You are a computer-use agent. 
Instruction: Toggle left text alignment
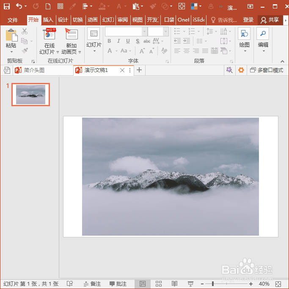tap(177, 51)
